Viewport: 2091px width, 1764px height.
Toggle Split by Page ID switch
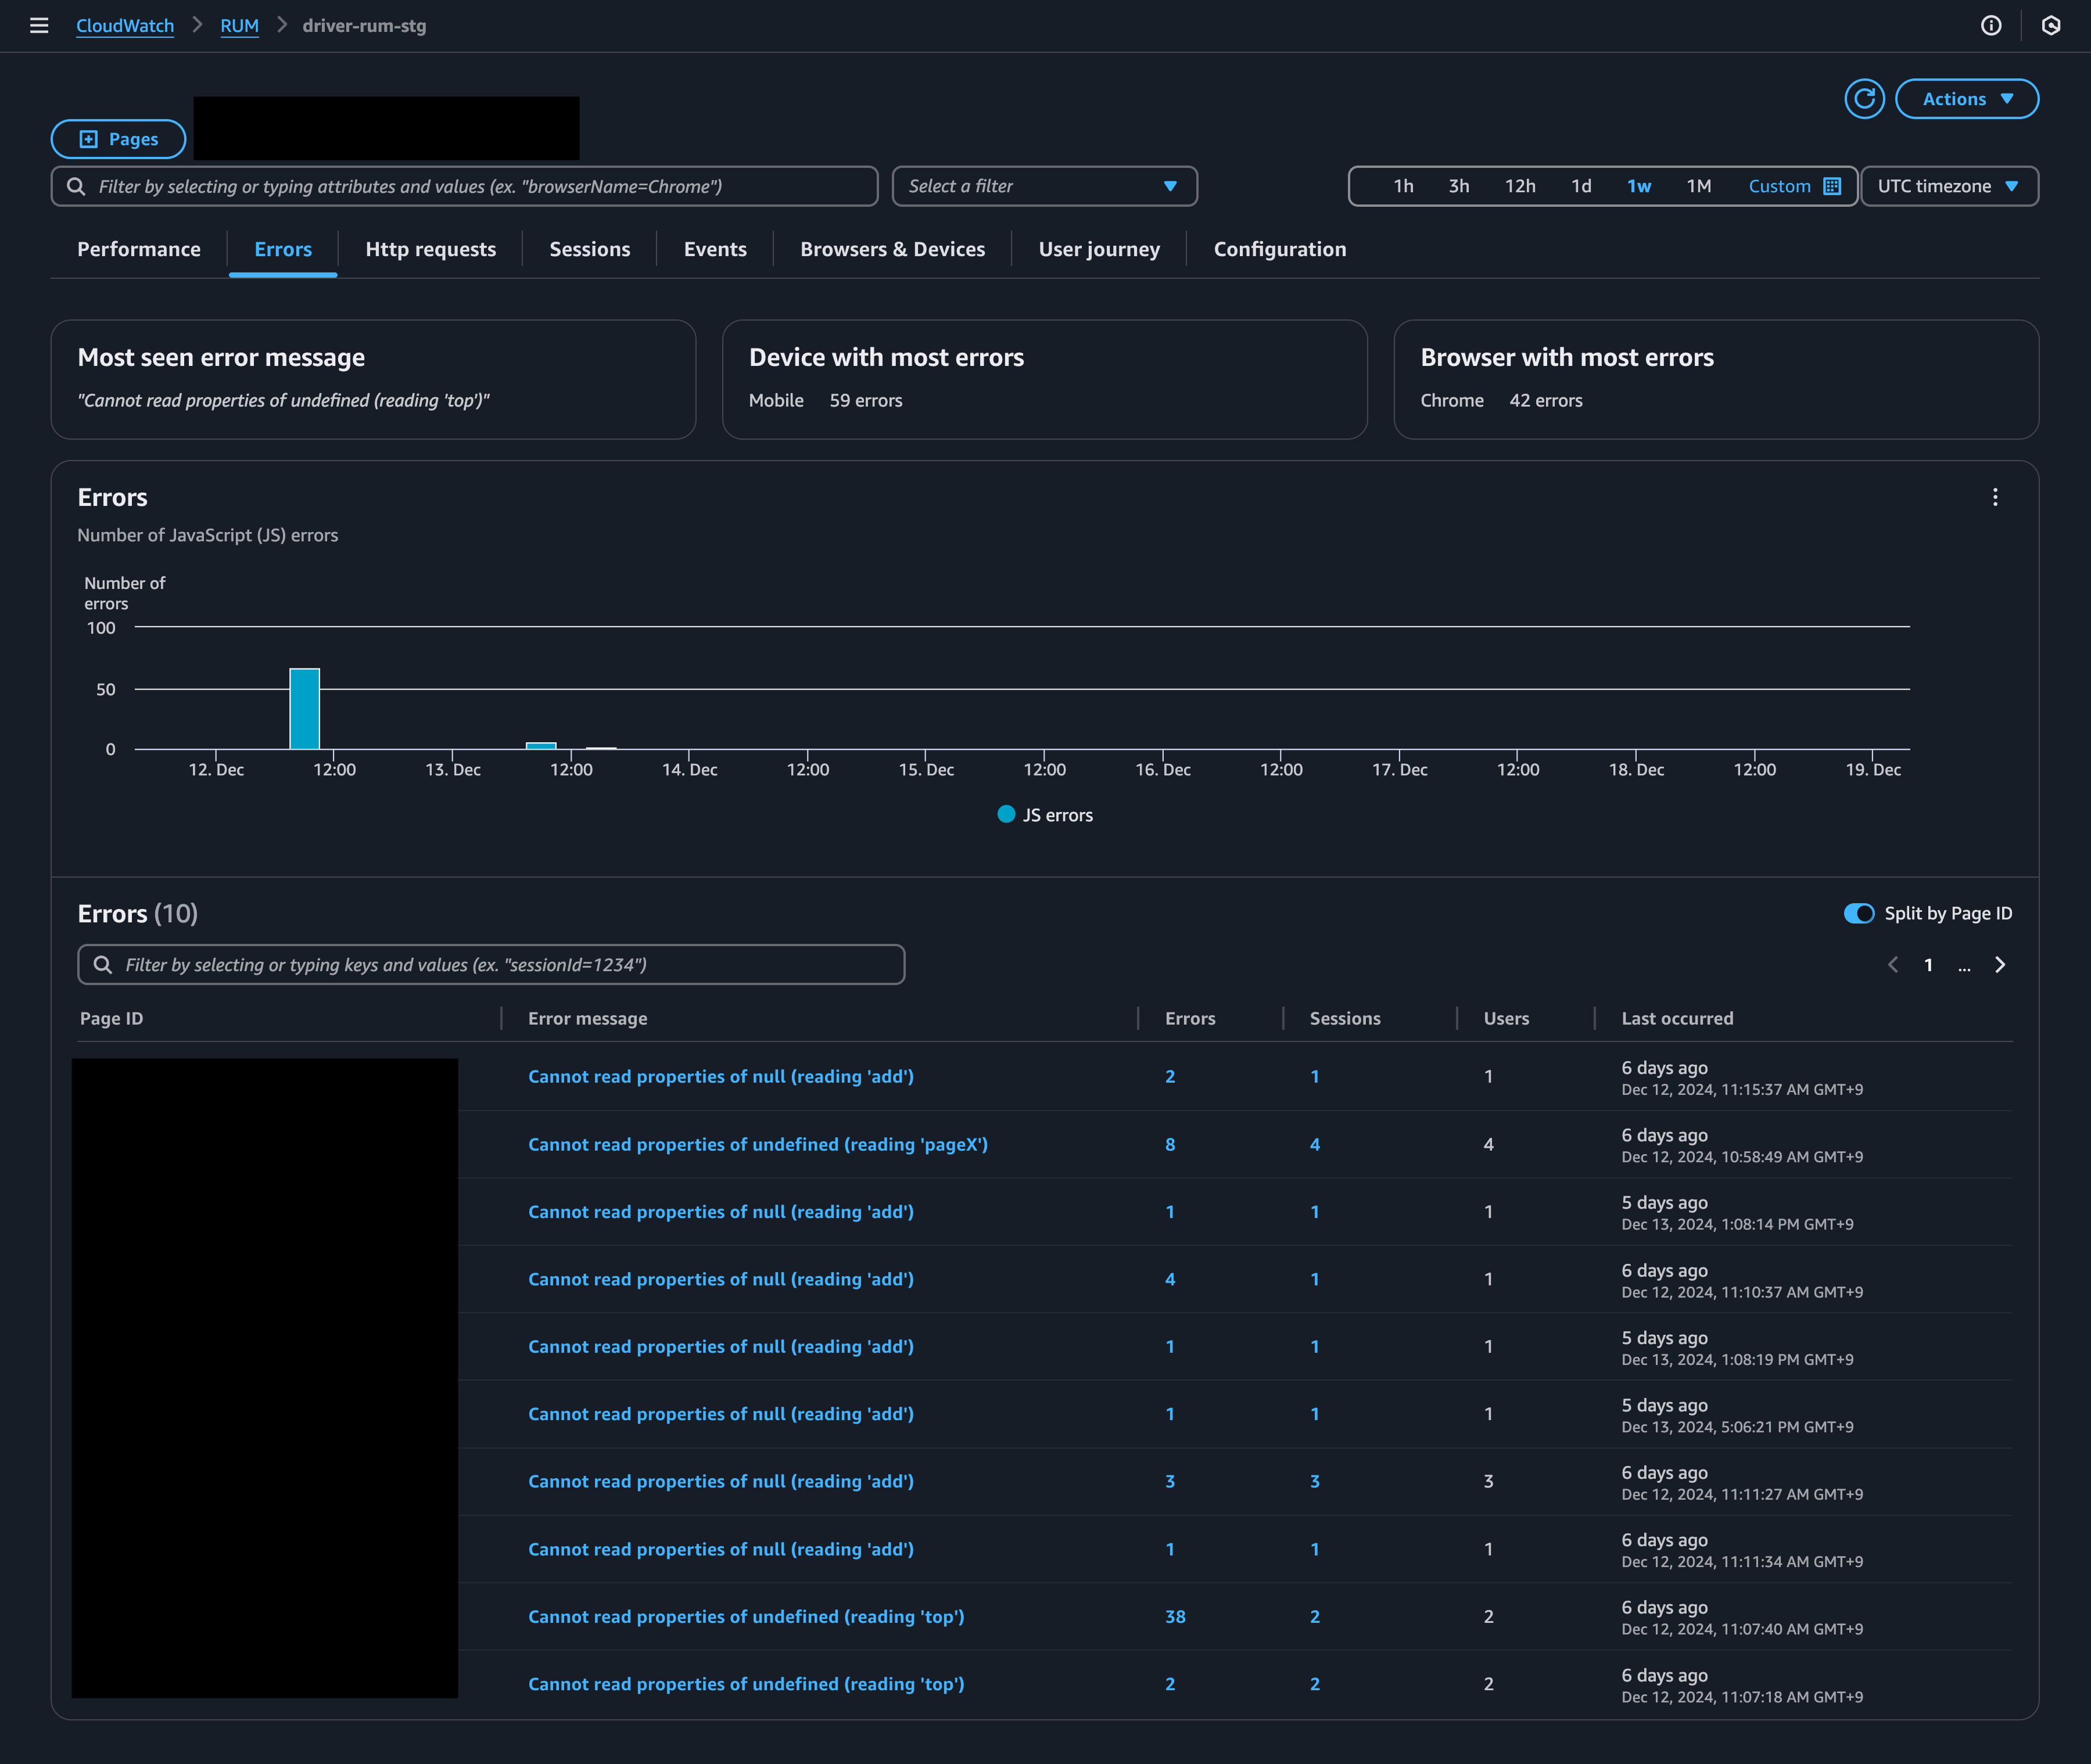[x=1859, y=913]
